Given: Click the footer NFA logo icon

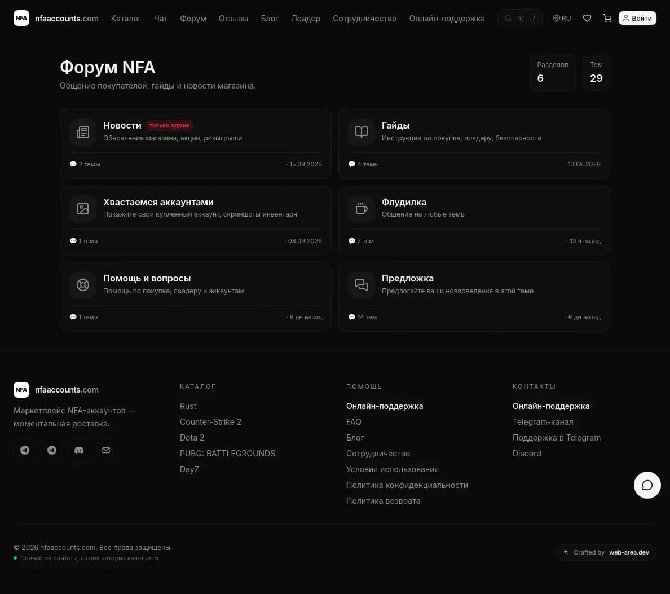Looking at the screenshot, I should 21,390.
